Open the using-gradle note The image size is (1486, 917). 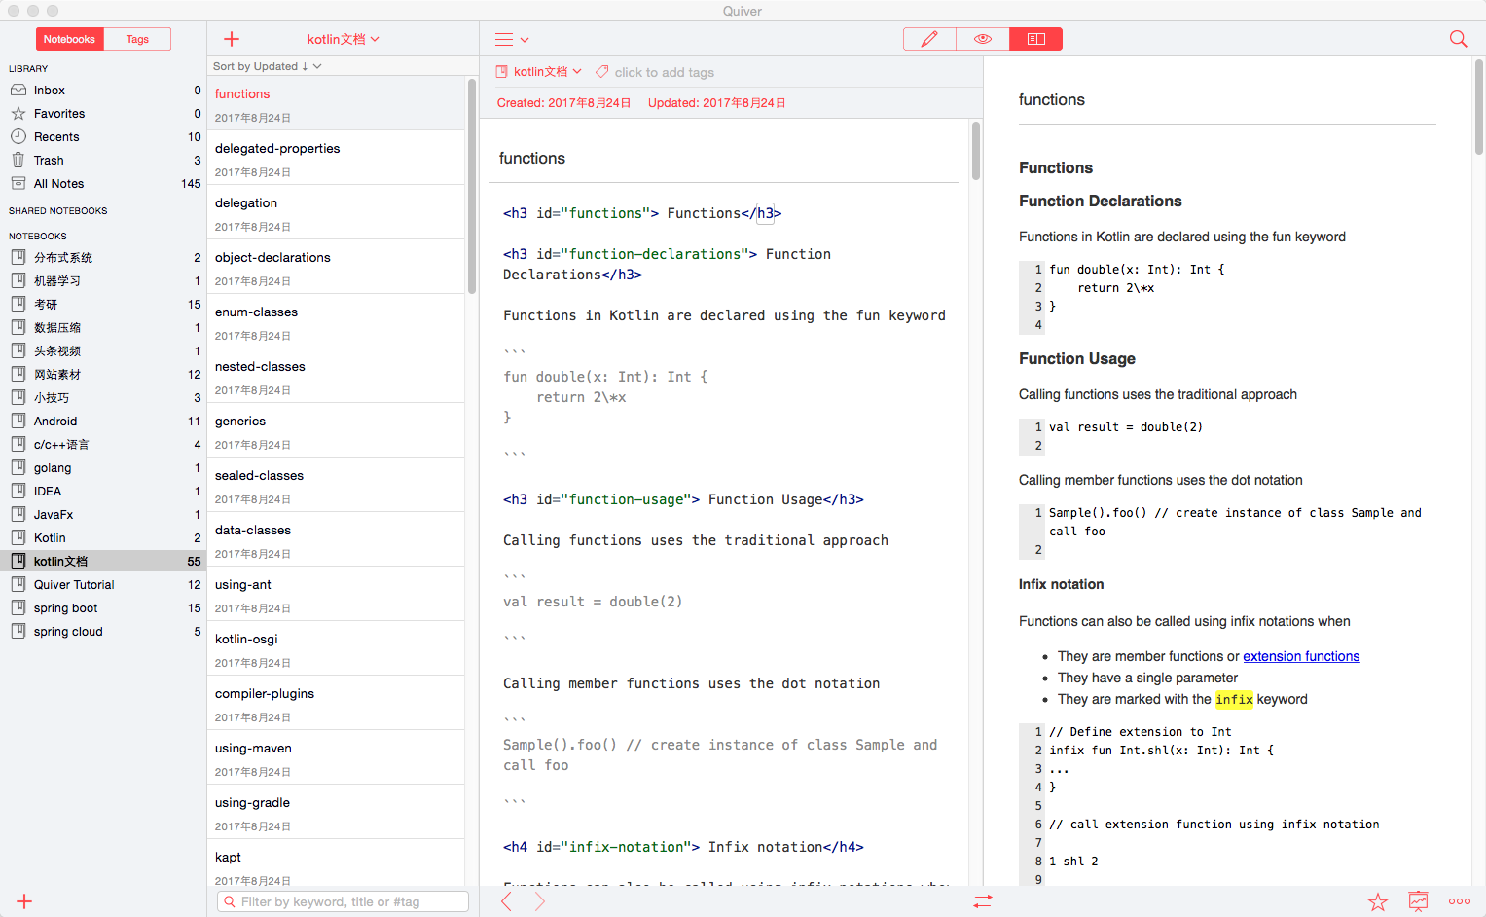tap(336, 812)
